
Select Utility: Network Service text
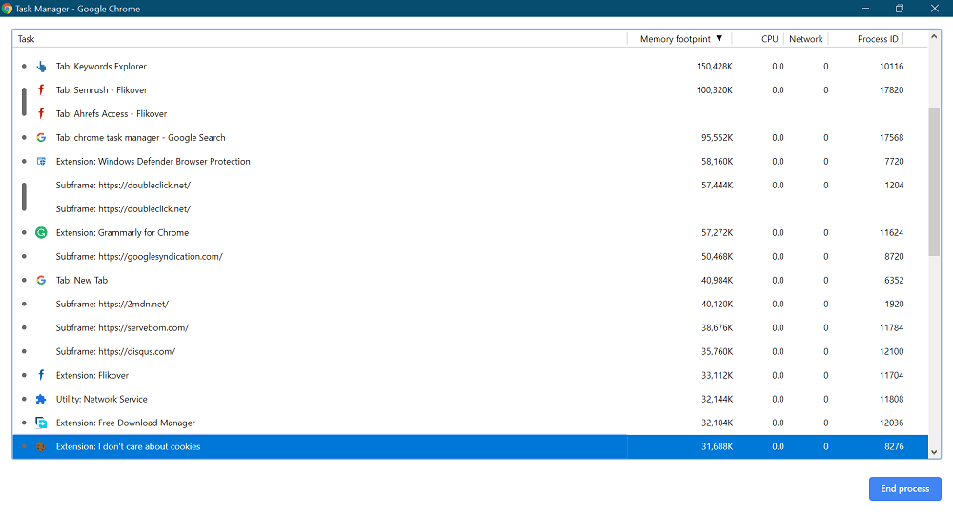(102, 399)
